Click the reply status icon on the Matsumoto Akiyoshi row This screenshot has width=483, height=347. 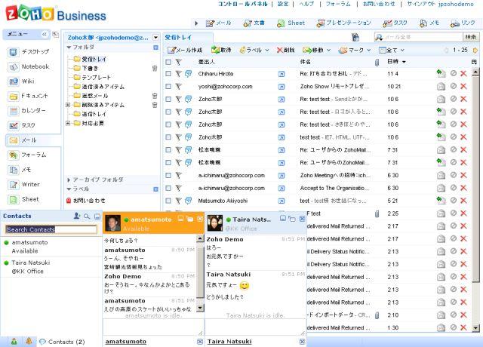coord(441,201)
